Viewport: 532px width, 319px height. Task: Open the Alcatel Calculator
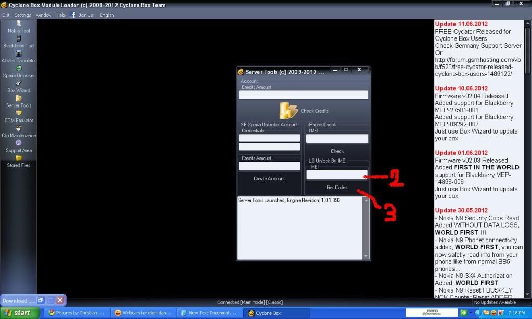click(x=19, y=57)
